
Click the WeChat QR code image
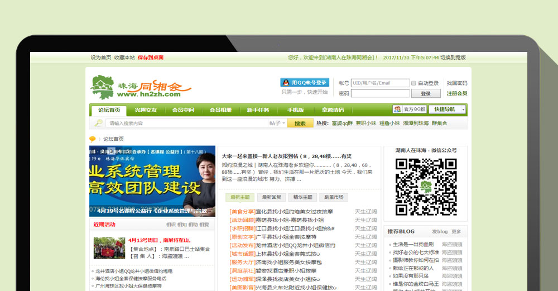426,187
